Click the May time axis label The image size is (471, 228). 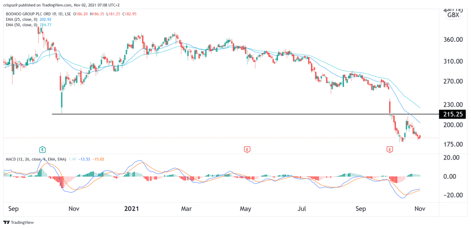click(247, 209)
